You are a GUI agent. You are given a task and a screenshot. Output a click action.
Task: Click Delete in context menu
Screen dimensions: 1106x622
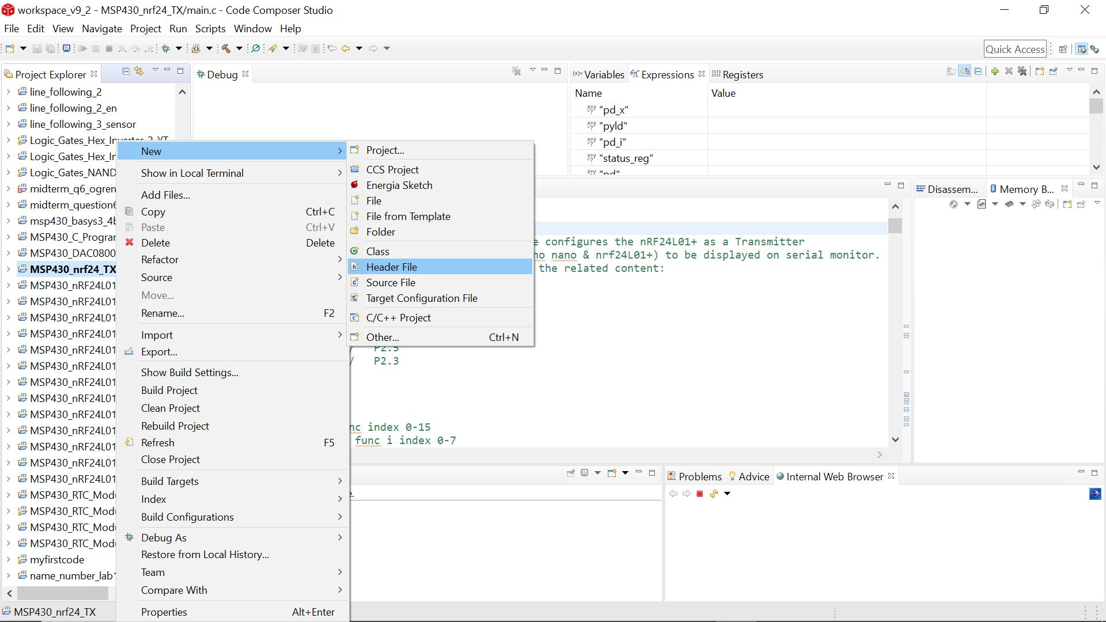coord(233,242)
